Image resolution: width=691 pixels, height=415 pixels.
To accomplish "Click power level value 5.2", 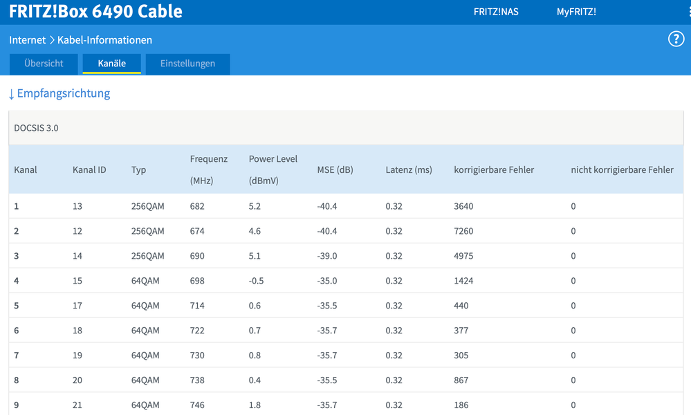I will point(255,206).
